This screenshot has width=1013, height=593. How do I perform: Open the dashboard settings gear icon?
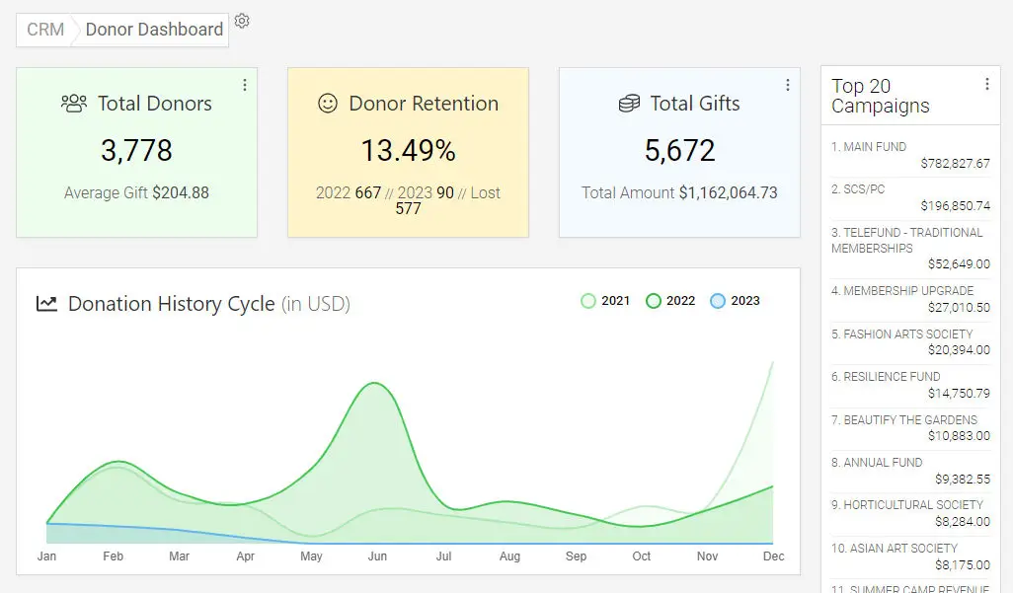[x=242, y=21]
